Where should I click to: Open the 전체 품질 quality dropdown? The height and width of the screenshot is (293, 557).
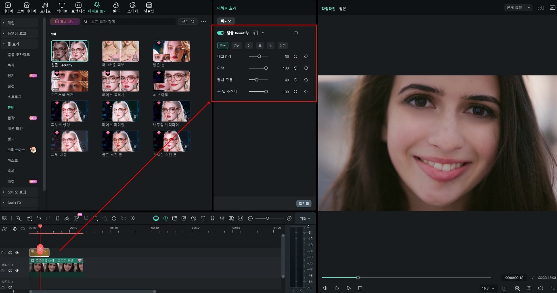click(518, 8)
